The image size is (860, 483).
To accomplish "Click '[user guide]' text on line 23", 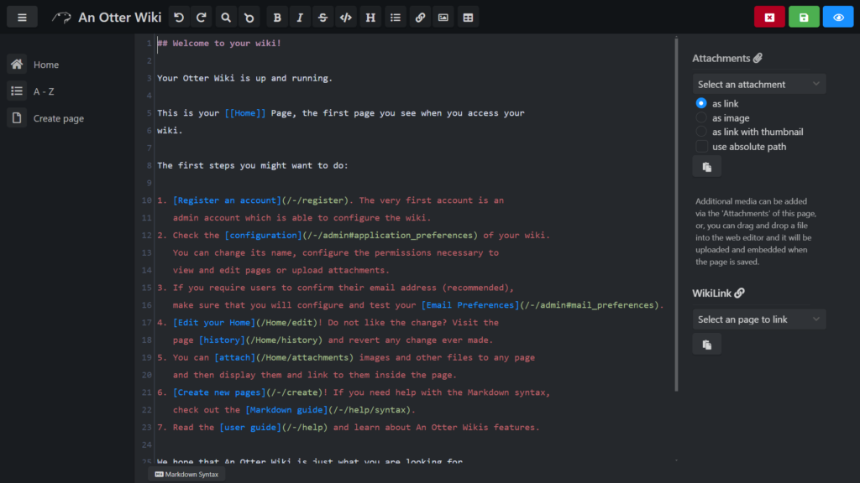I will [250, 428].
